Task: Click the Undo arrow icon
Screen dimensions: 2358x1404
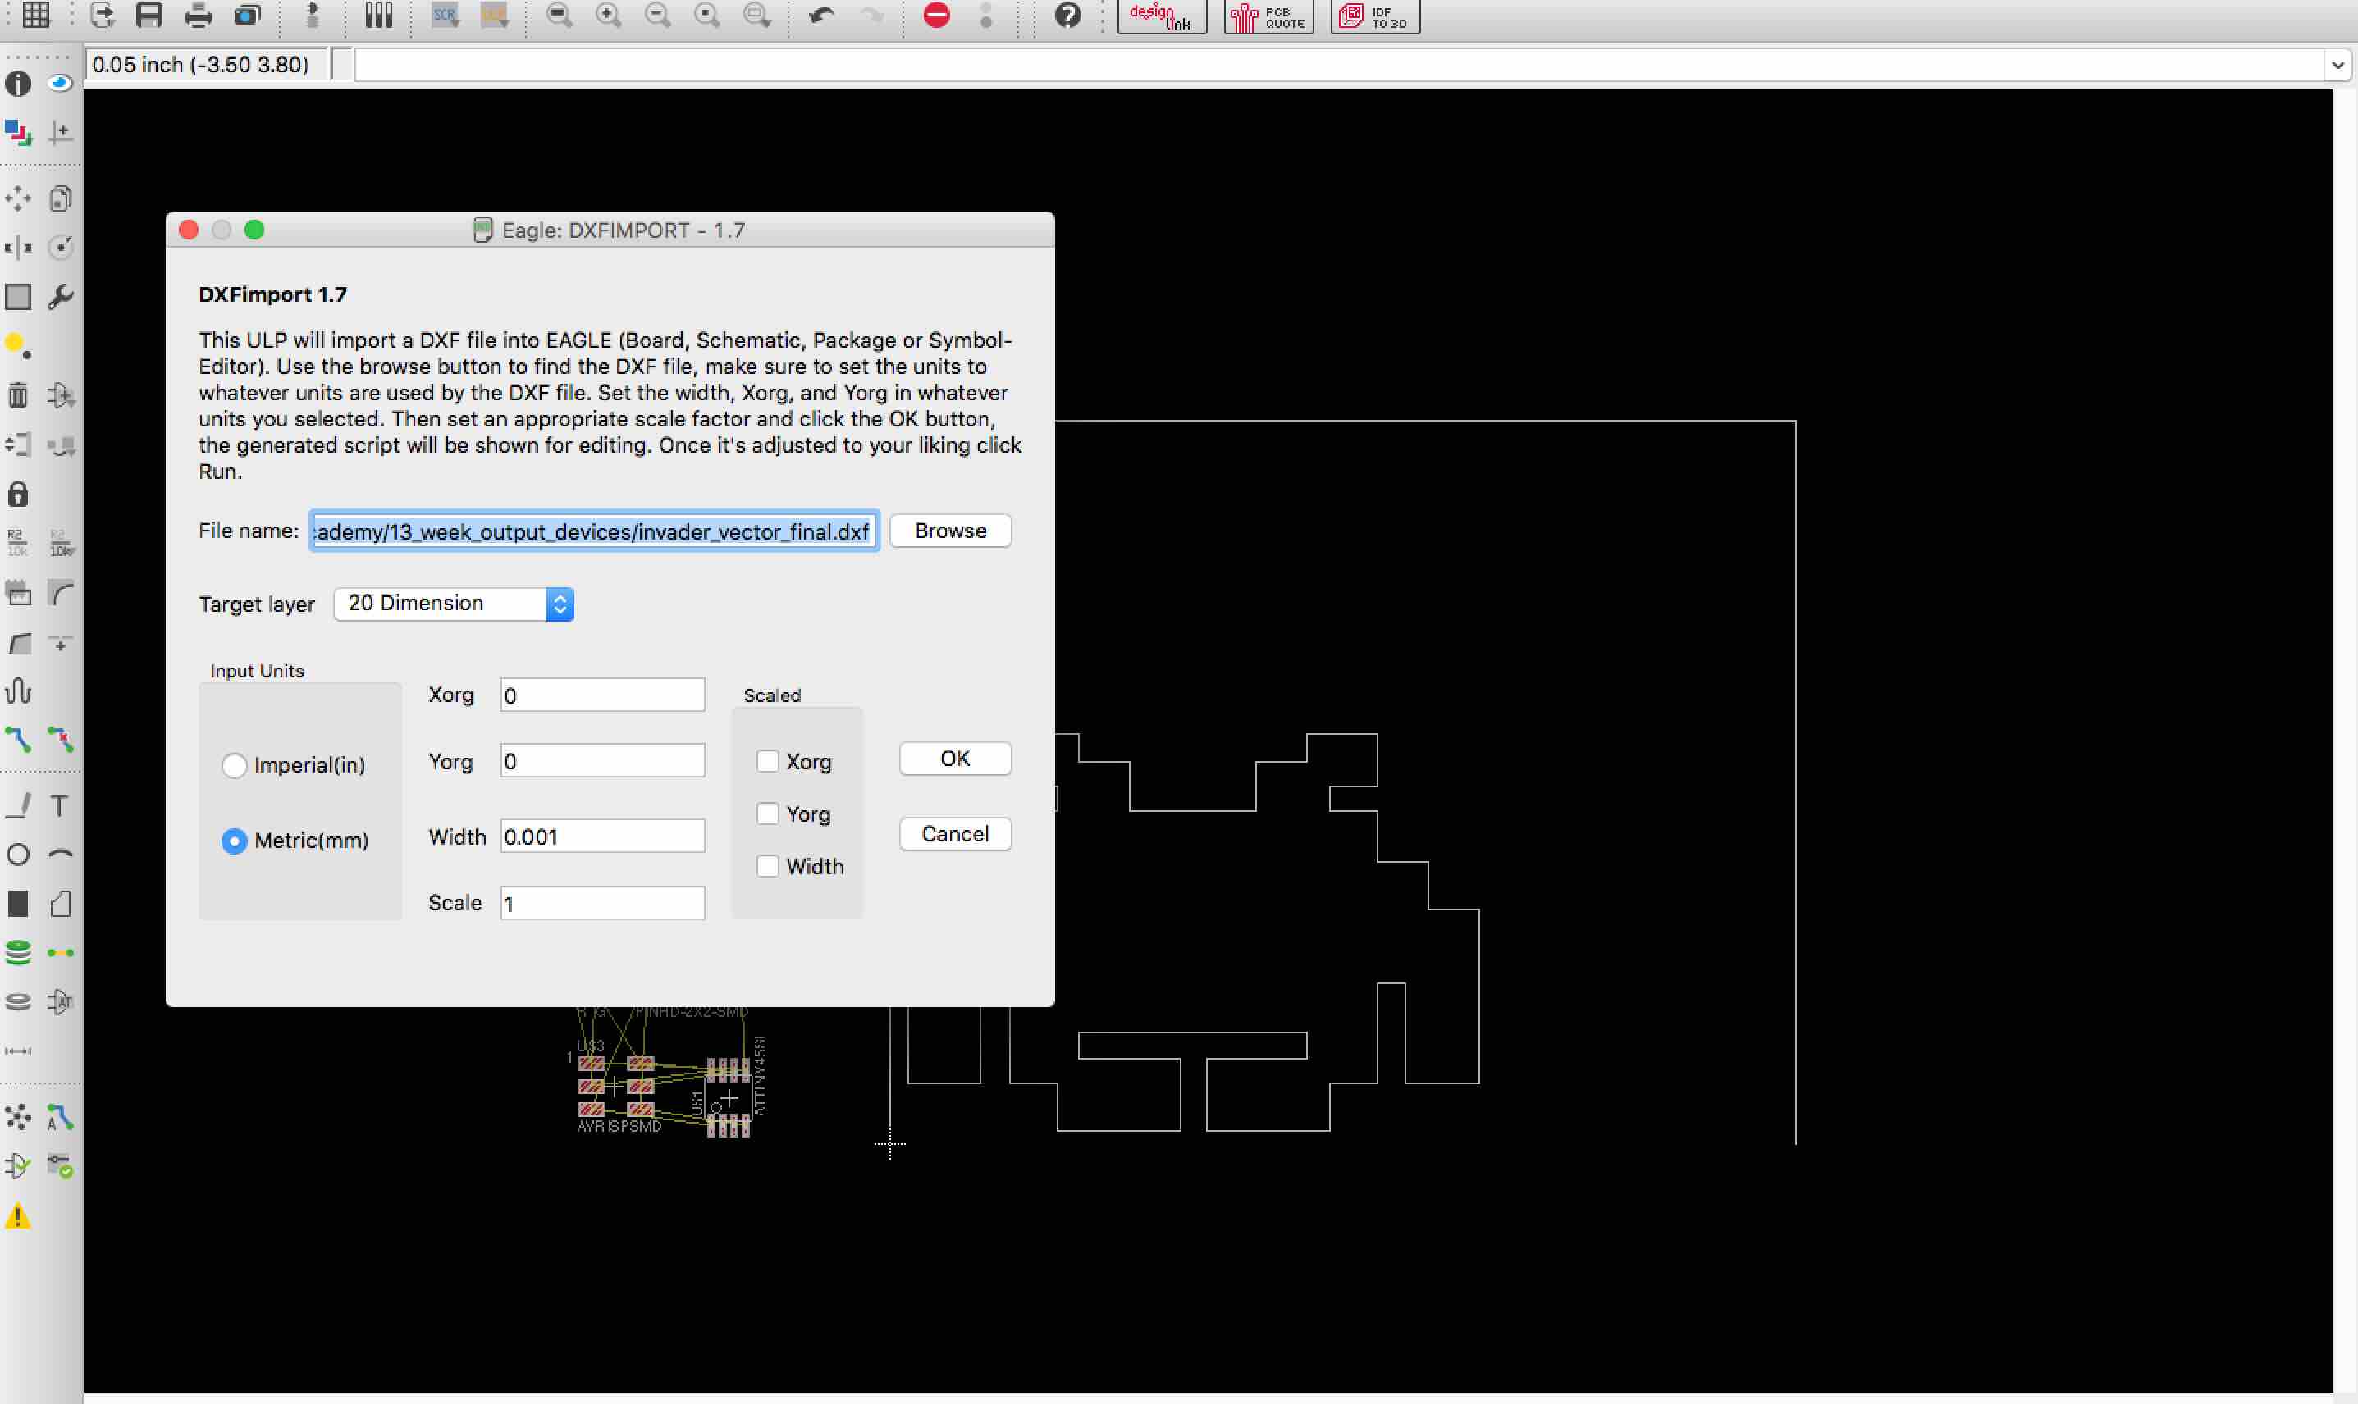Action: coord(821,15)
